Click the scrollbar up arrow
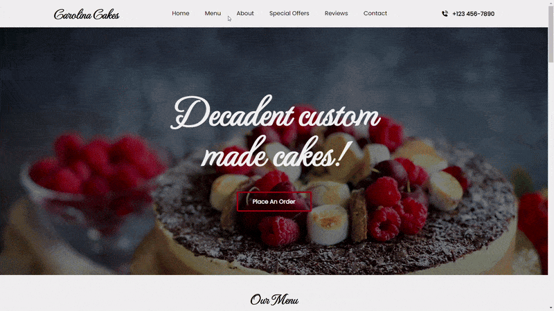This screenshot has height=311, width=554. (x=551, y=2)
